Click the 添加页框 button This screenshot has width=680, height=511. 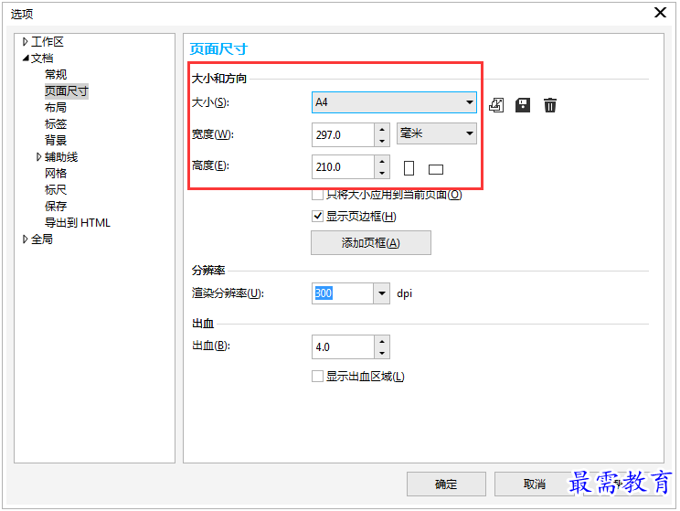(371, 242)
